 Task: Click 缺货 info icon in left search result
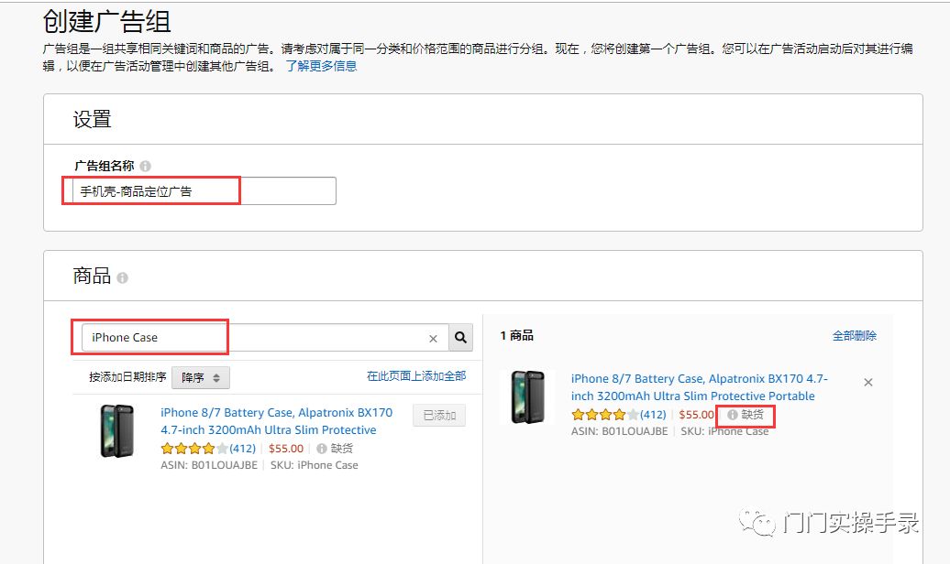(322, 449)
